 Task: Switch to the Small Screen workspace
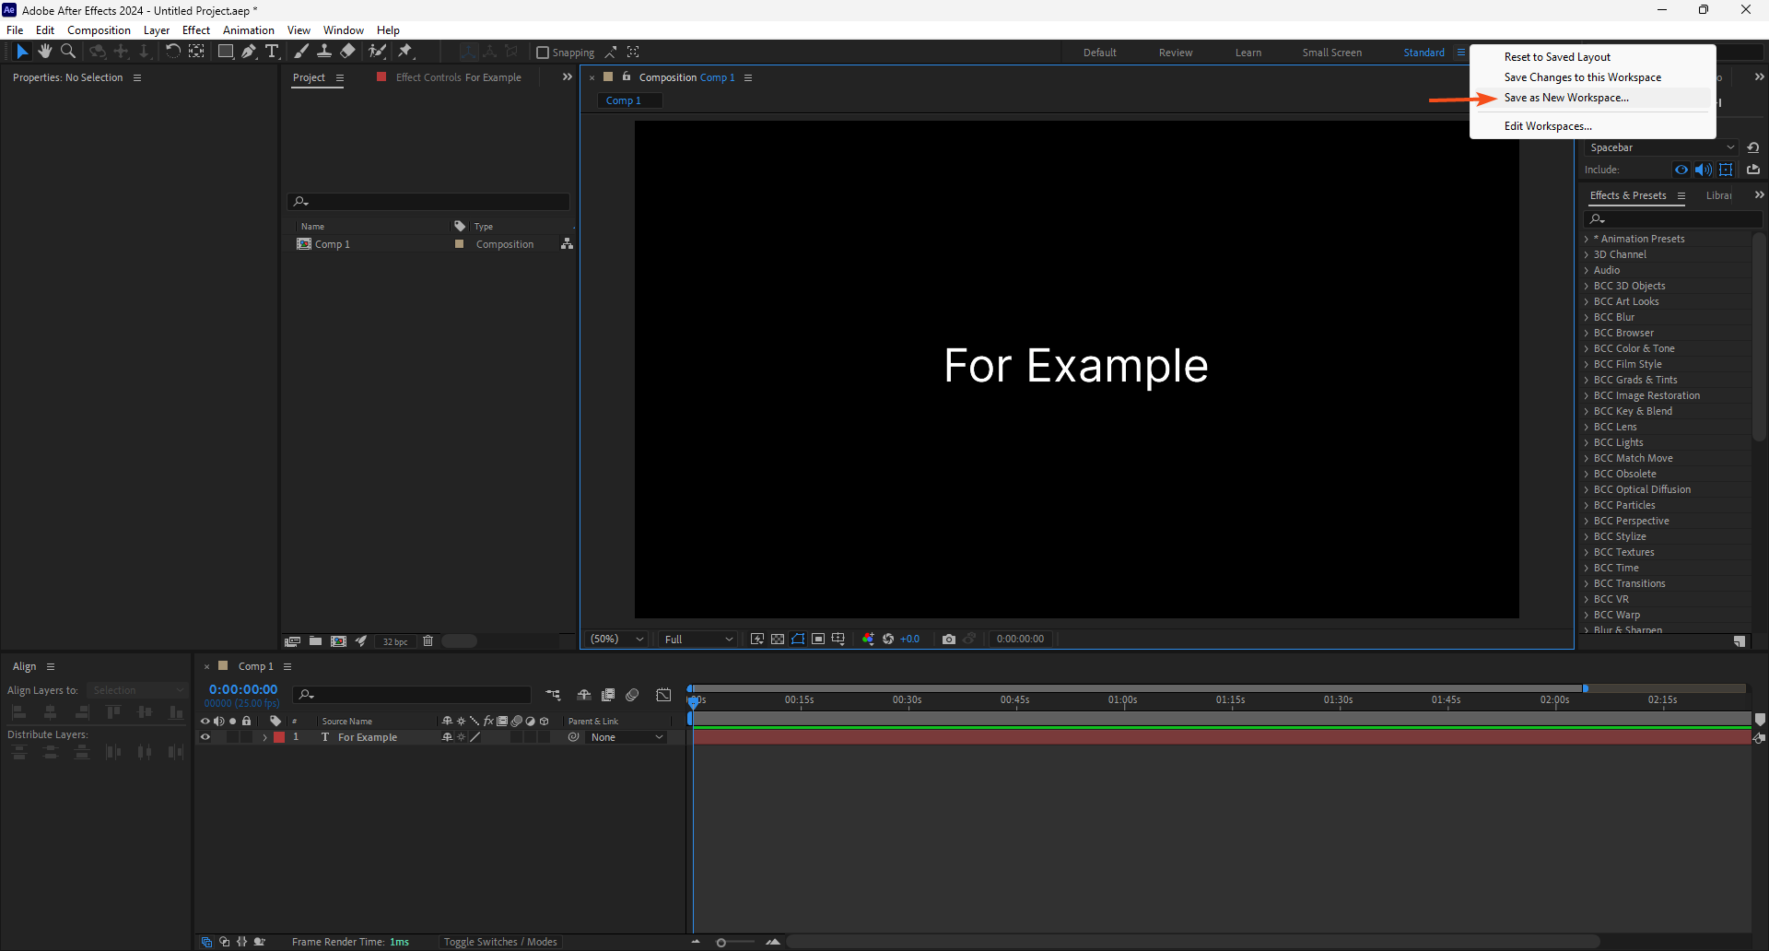point(1331,53)
